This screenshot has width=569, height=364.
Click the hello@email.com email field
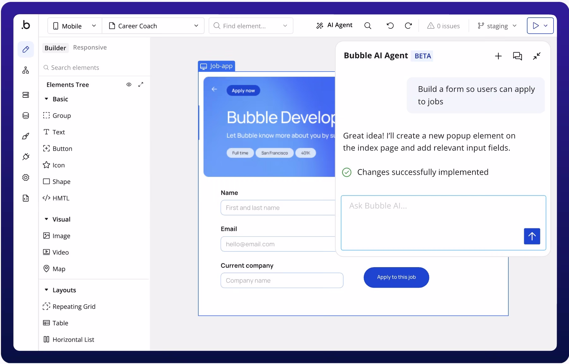tap(278, 244)
